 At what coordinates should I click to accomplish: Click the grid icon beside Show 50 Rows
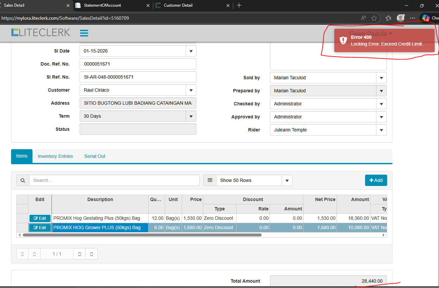click(210, 180)
